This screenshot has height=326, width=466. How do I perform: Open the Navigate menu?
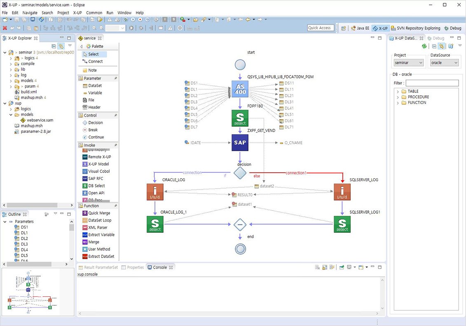pos(30,13)
